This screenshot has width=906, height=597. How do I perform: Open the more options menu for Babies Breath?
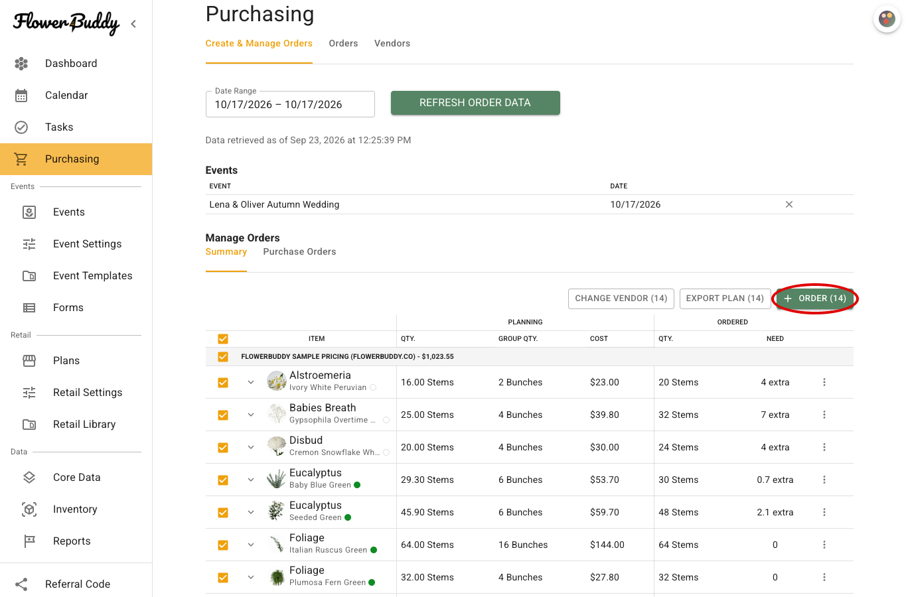pyautogui.click(x=824, y=415)
